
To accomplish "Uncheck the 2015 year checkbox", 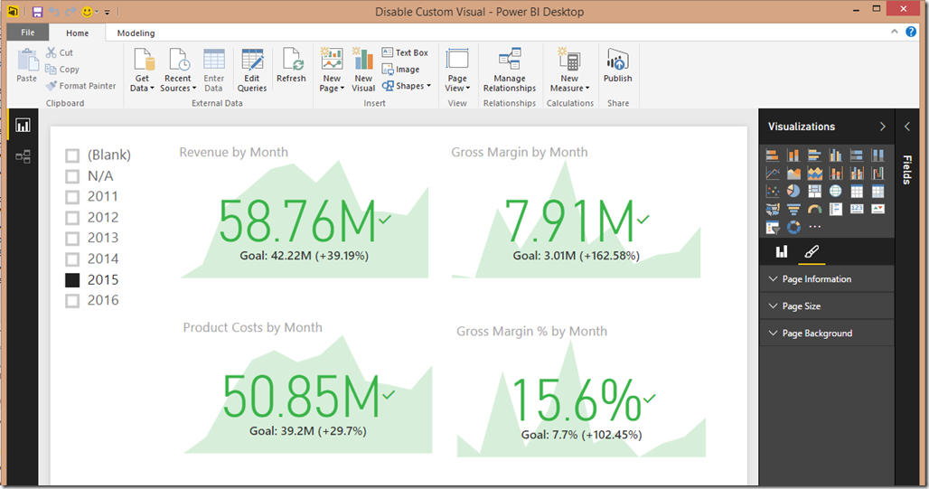I will [x=72, y=280].
